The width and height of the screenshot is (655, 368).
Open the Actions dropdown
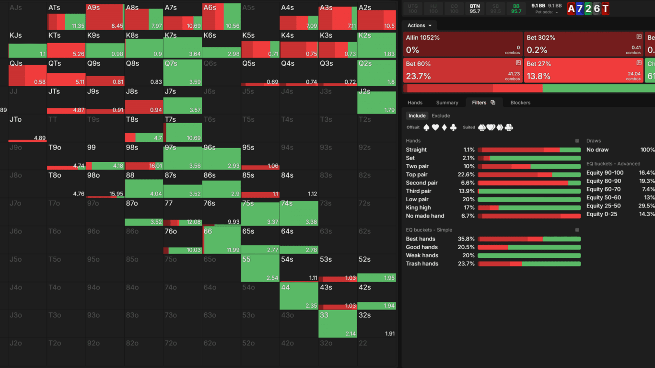[x=420, y=25]
